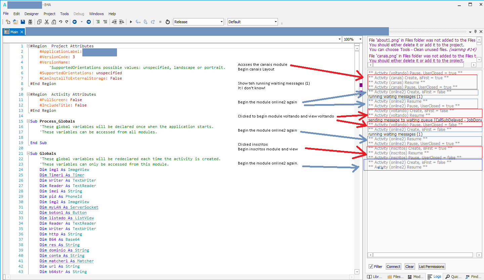Collapse the Sub Process_Globals block
484x280 pixels.
(28, 121)
